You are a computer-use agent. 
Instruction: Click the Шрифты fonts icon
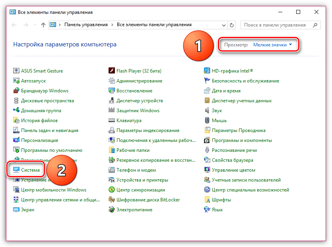pos(207,200)
